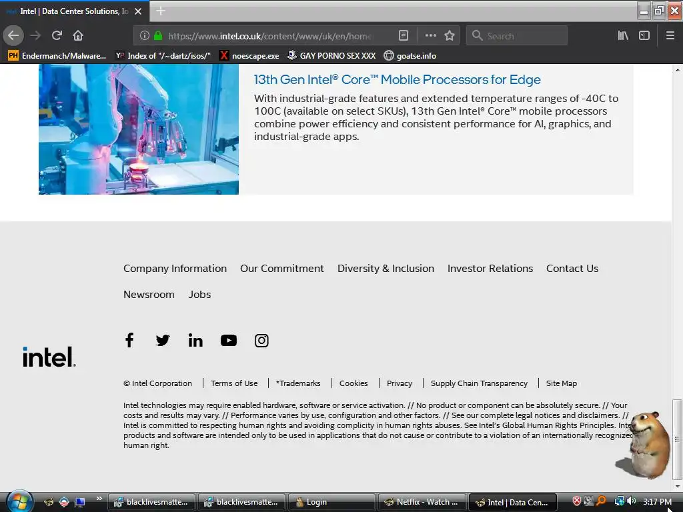Viewport: 683px width, 512px height.
Task: Click Show Desktop quick launch icon
Action: click(x=80, y=502)
